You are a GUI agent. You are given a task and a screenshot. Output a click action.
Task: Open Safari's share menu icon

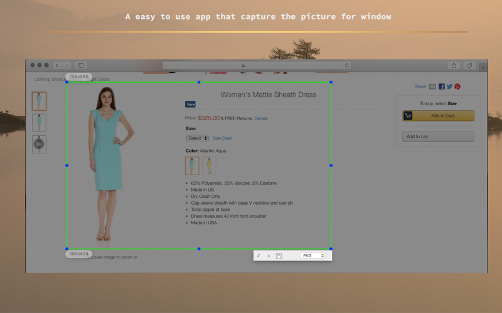(454, 66)
